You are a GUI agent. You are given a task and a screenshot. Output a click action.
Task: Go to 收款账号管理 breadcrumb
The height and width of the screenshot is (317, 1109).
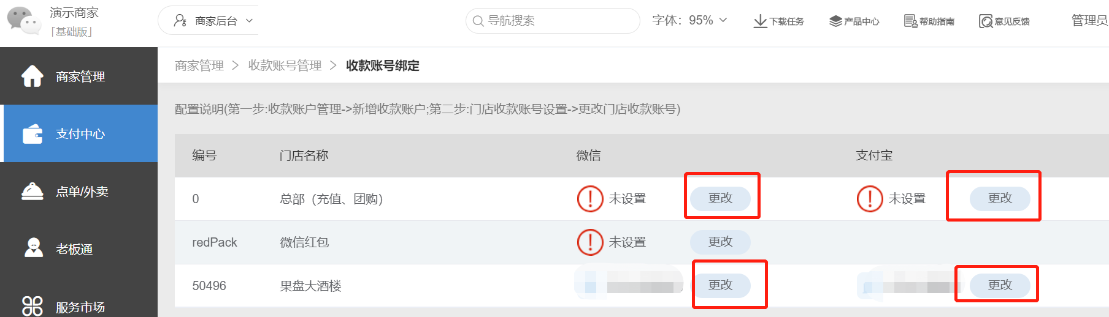click(x=285, y=65)
